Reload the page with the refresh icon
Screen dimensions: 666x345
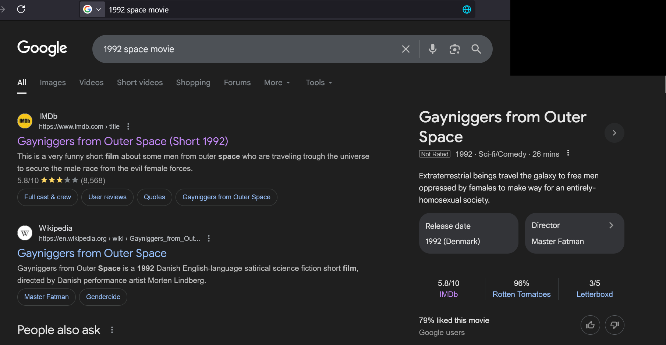tap(21, 9)
